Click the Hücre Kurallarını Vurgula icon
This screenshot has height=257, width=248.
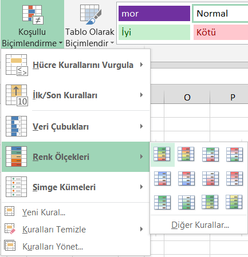click(17, 65)
